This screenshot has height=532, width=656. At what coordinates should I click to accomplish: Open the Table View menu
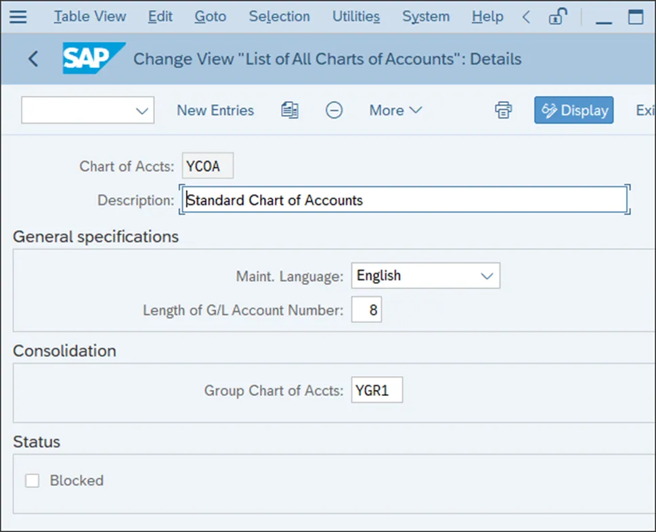point(90,17)
